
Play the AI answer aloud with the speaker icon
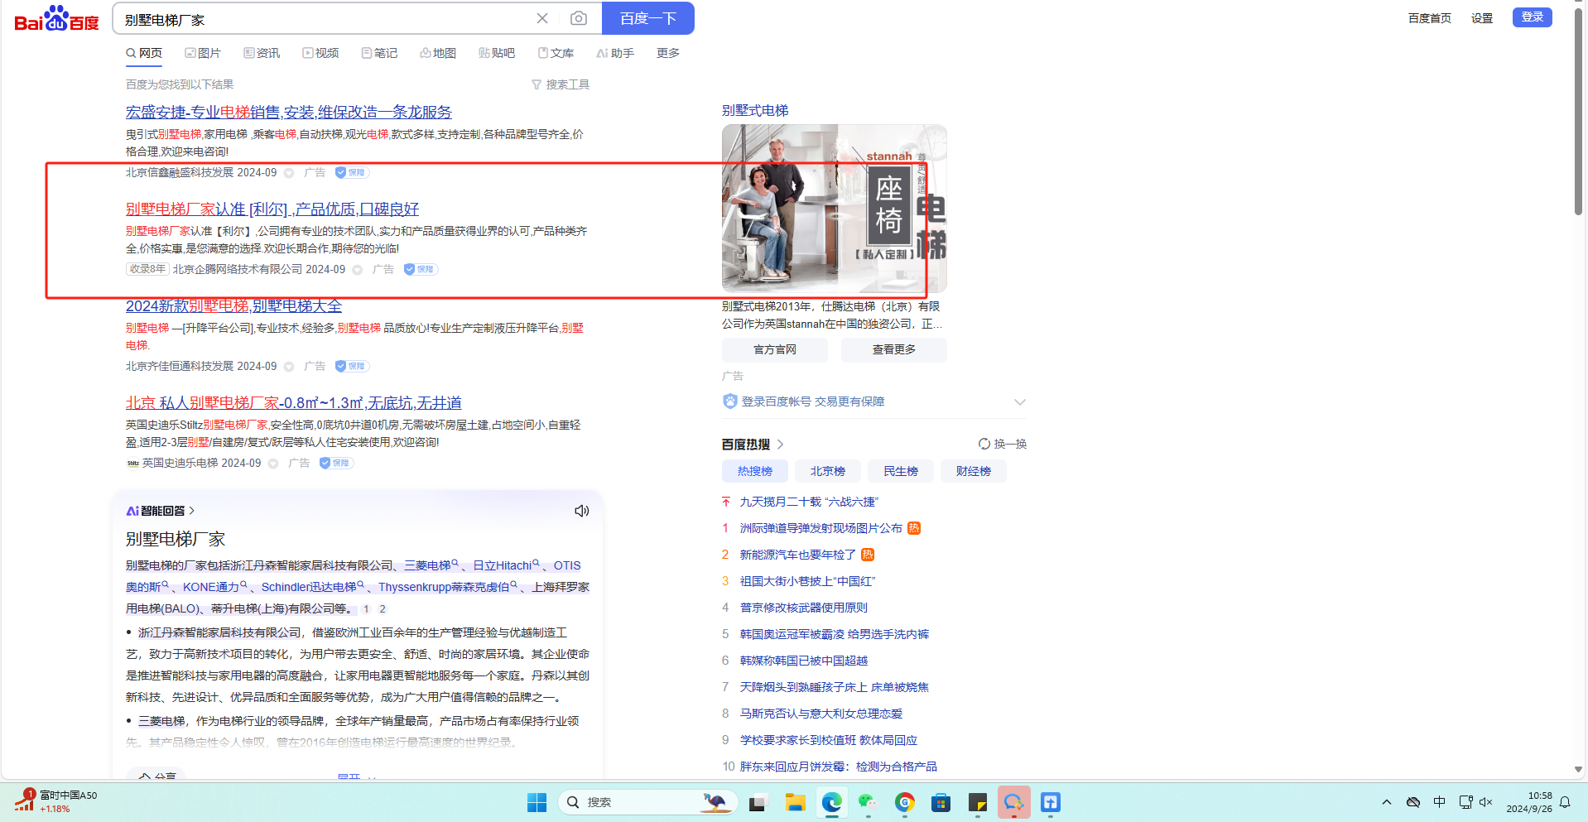pos(582,511)
